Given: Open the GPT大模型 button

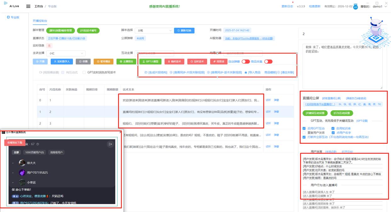Looking at the screenshot, I should click(x=150, y=61).
